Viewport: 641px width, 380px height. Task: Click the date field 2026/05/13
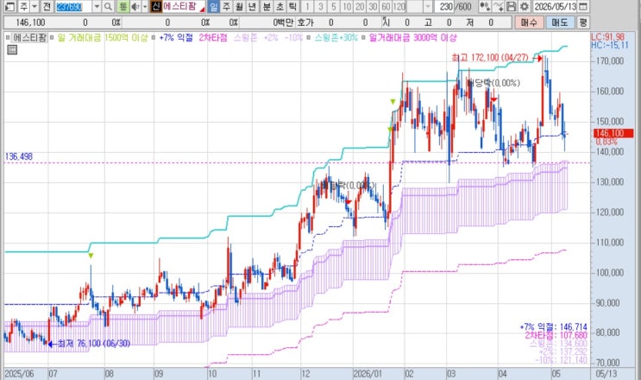click(x=555, y=7)
